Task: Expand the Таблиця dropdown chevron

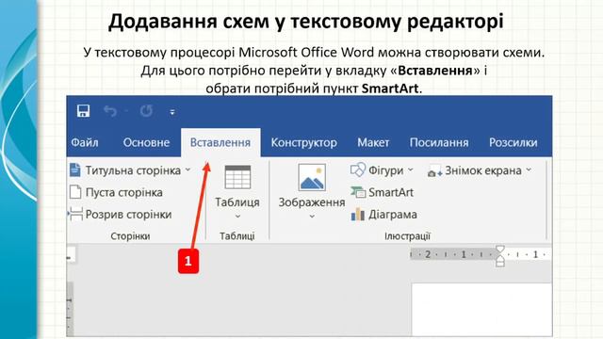Action: pos(237,217)
